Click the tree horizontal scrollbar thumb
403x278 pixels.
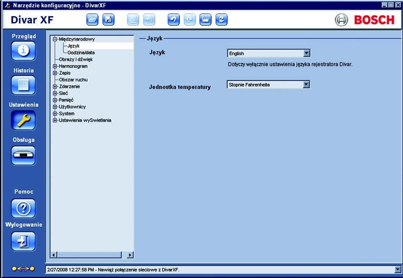[89, 255]
